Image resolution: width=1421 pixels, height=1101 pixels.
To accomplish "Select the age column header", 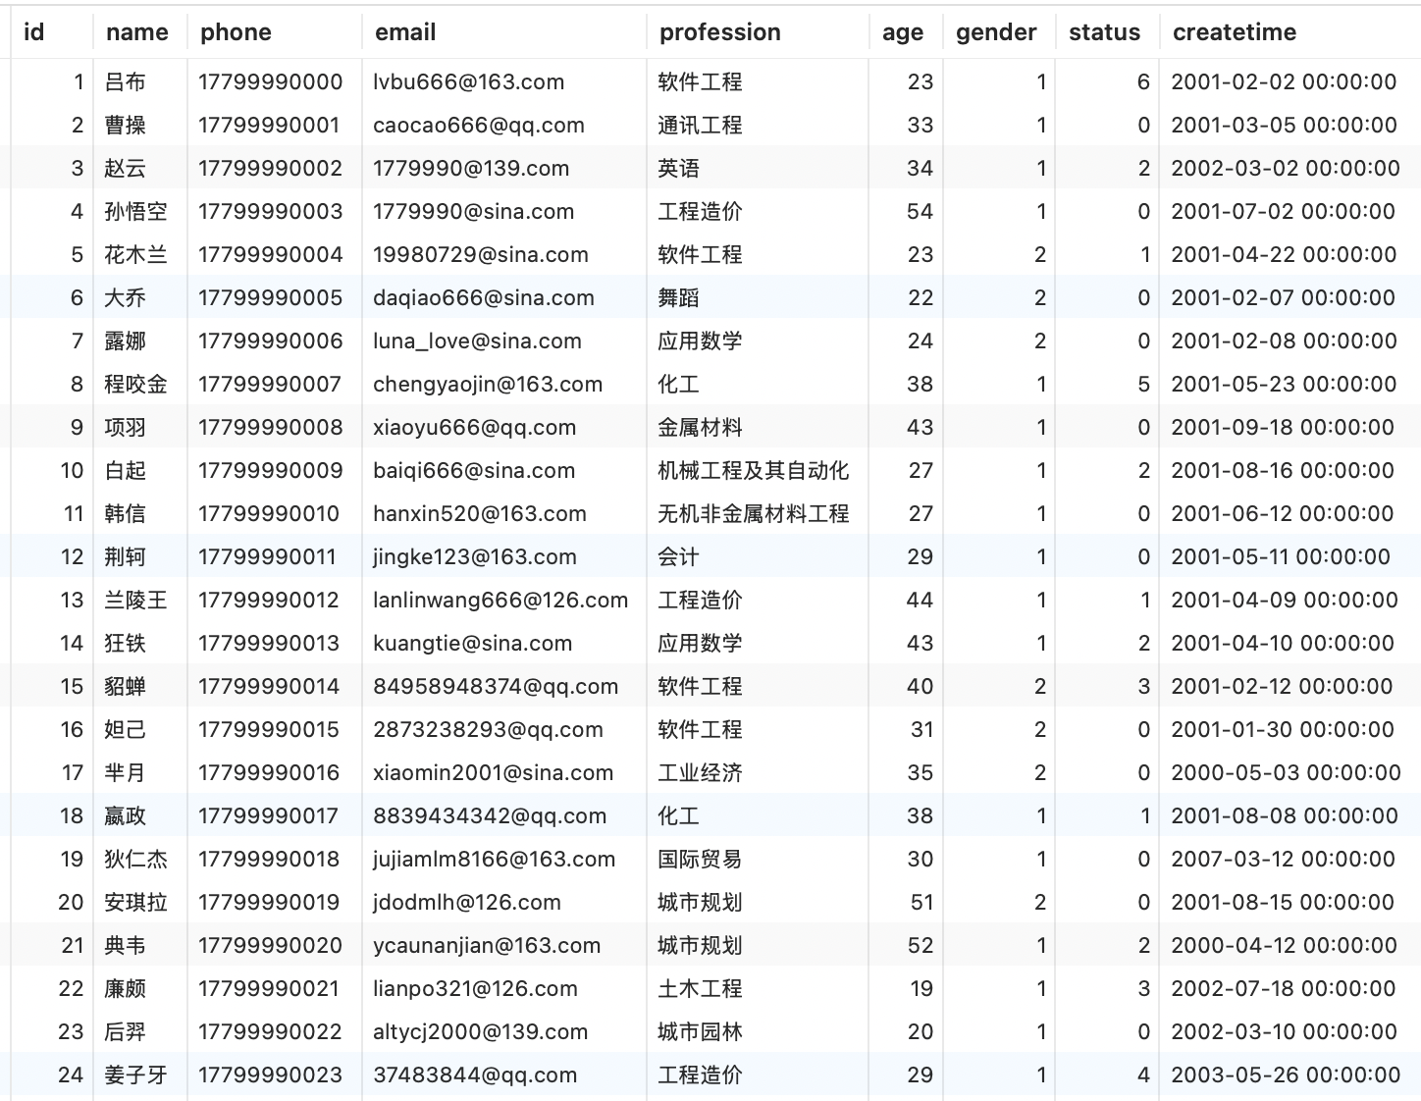I will pyautogui.click(x=903, y=32).
